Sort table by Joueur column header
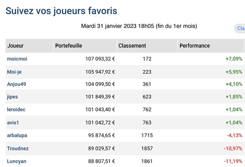This screenshot has height=167, width=245. tap(15, 46)
